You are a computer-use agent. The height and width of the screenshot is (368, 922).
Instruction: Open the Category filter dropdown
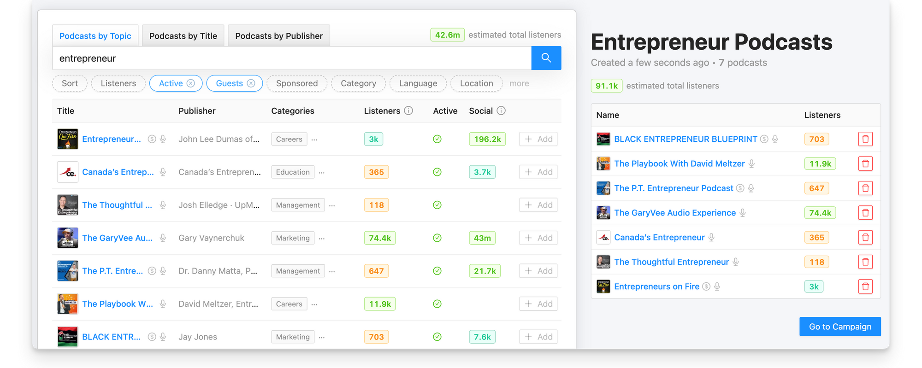358,83
